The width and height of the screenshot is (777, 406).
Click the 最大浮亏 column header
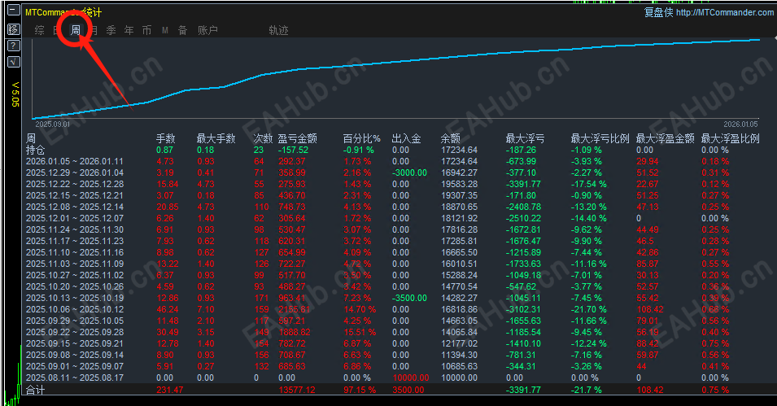pyautogui.click(x=525, y=139)
